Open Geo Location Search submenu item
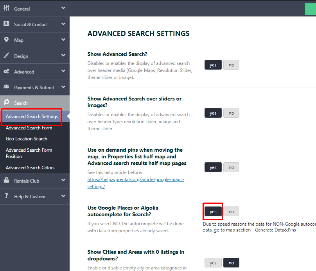 (27, 139)
